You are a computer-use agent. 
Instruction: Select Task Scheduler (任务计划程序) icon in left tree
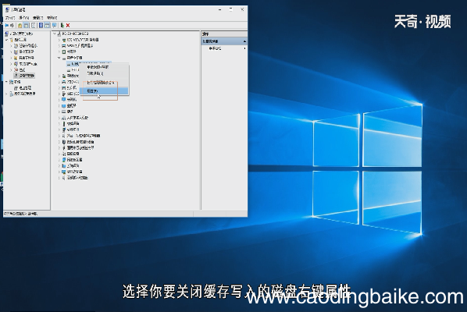click(x=16, y=46)
